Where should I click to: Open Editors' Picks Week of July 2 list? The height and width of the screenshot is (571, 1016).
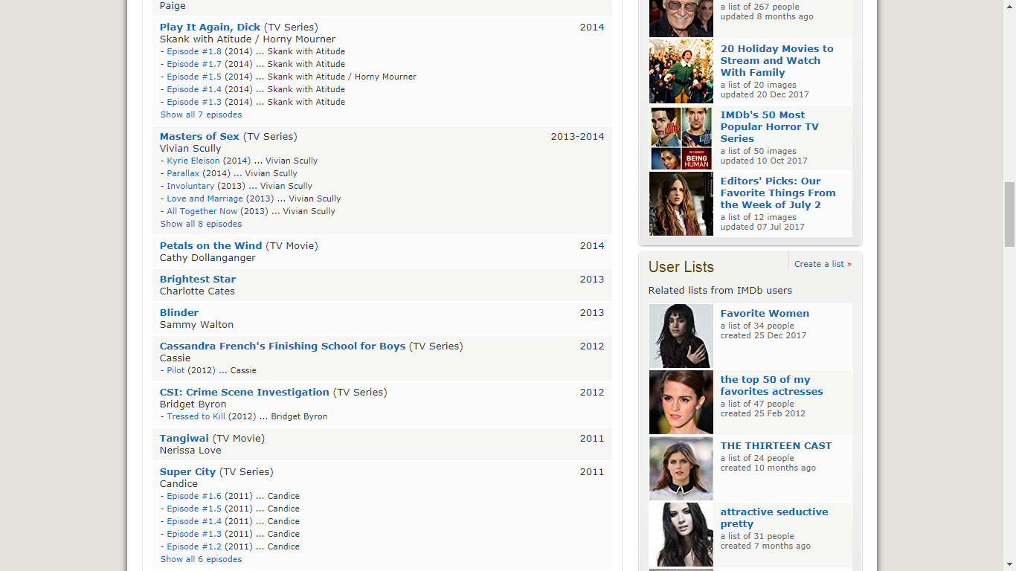[x=778, y=193]
